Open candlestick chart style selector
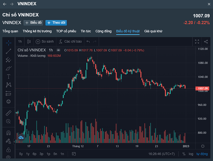This screenshot has height=161, width=213. pos(29,42)
